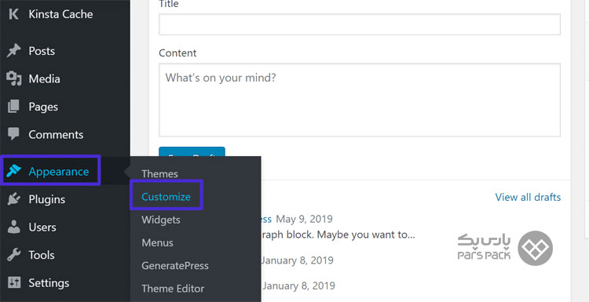Screen dimensions: 589x302
Task: Open the Posts menu label
Action: [42, 51]
